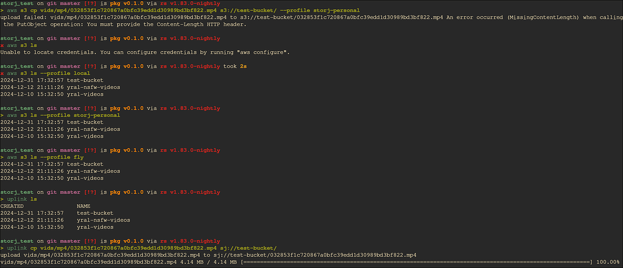Click the 'aws s3 ls --profile storj-personal' command line

tap(63, 115)
